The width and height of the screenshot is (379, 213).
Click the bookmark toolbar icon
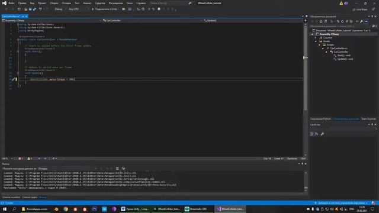pyautogui.click(x=159, y=9)
